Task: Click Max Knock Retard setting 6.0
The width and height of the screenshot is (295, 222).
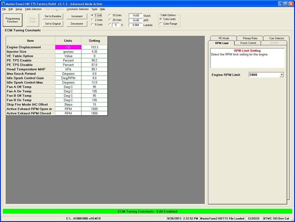Action: pyautogui.click(x=95, y=73)
